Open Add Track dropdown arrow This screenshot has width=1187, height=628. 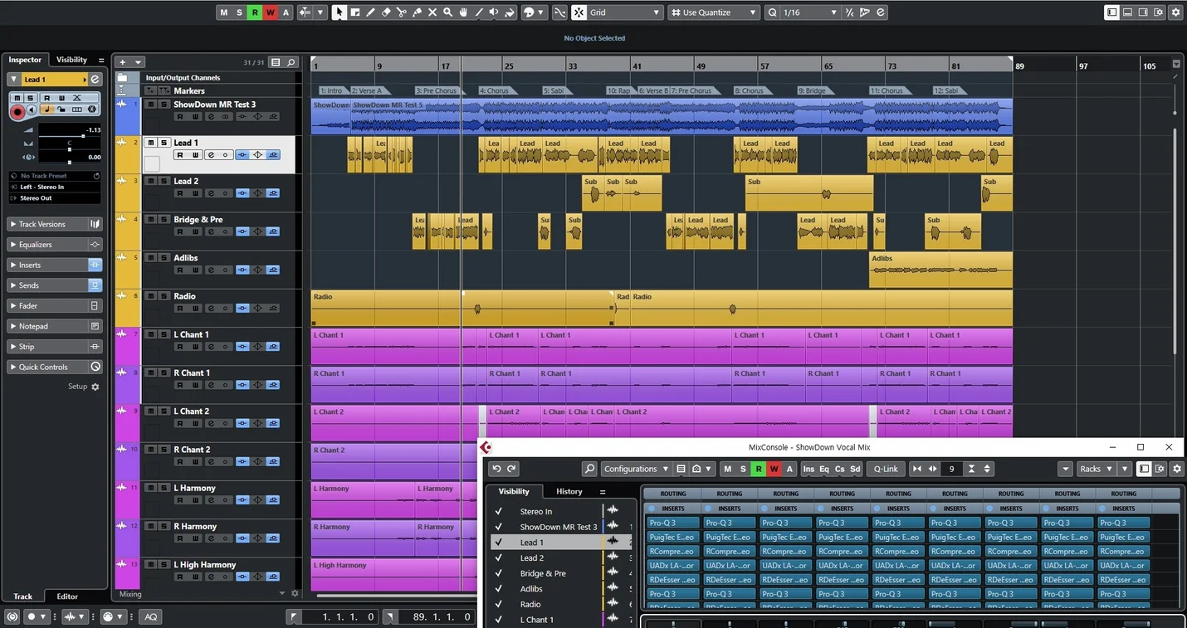[138, 62]
